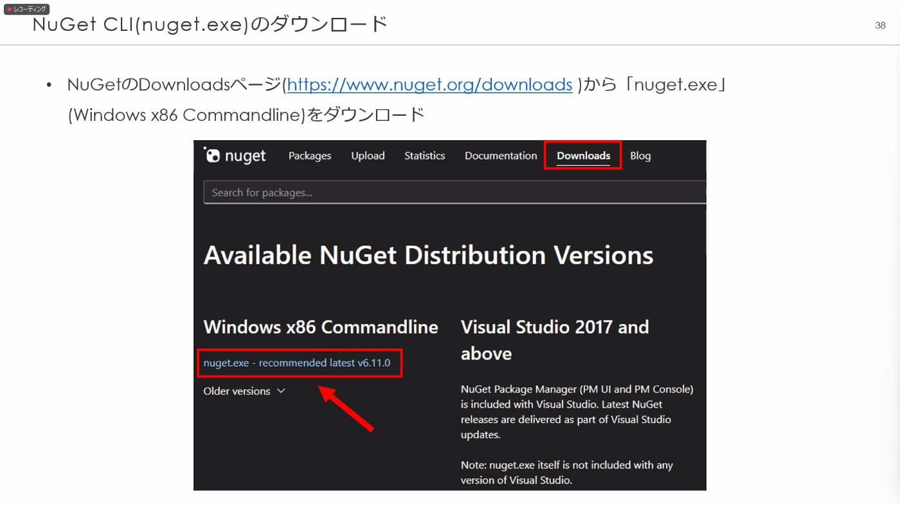The height and width of the screenshot is (506, 900).
Task: Click the Search for packages field
Action: tap(455, 192)
